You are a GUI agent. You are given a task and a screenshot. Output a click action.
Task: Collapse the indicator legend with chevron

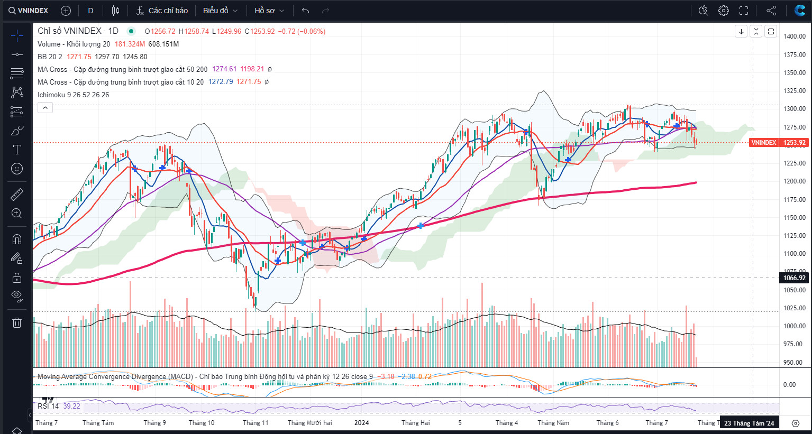point(45,108)
